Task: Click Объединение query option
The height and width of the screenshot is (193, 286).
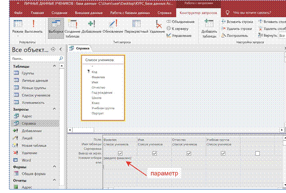Action: point(181,22)
